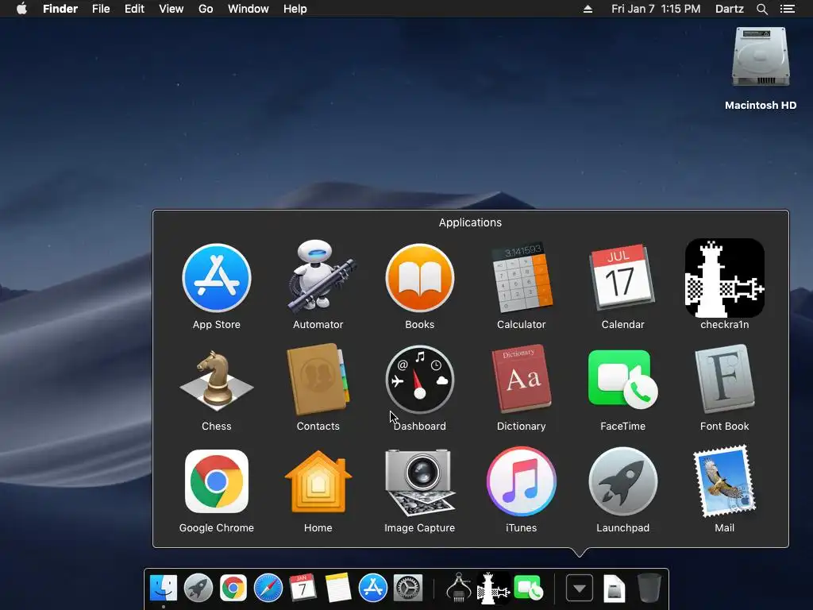Open Calendar in the Applications stack

click(622, 277)
